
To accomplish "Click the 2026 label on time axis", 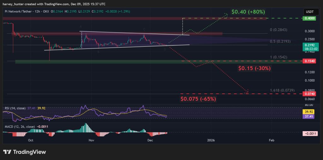I will click(211, 141).
